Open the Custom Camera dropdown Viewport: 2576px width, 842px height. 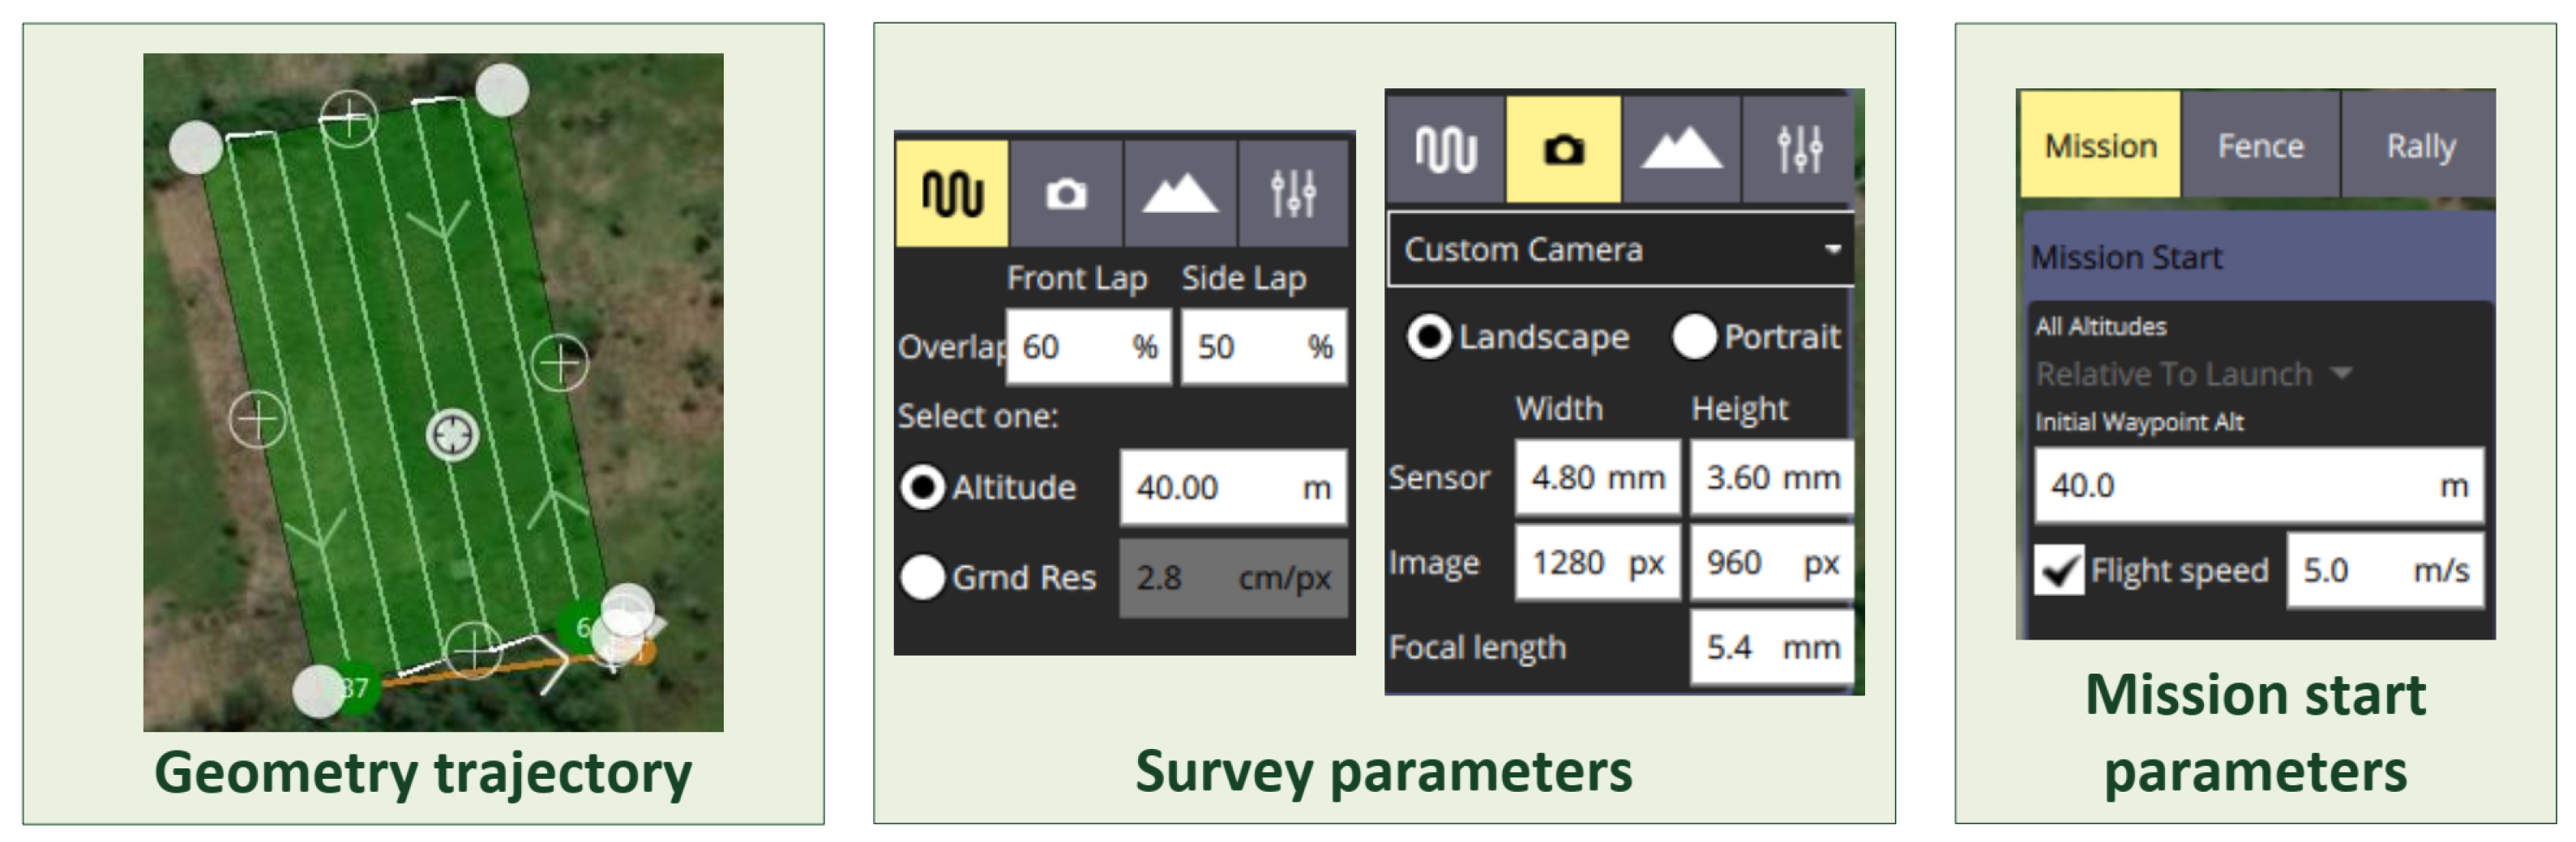pyautogui.click(x=1620, y=249)
